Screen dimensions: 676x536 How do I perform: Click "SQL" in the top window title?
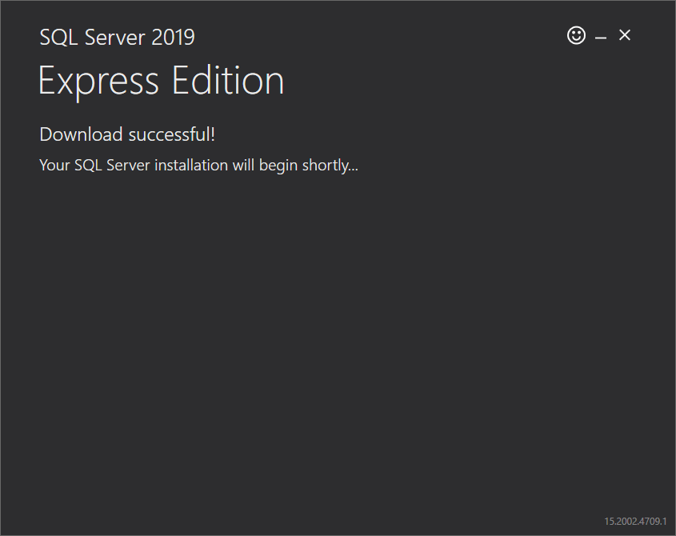(x=56, y=37)
